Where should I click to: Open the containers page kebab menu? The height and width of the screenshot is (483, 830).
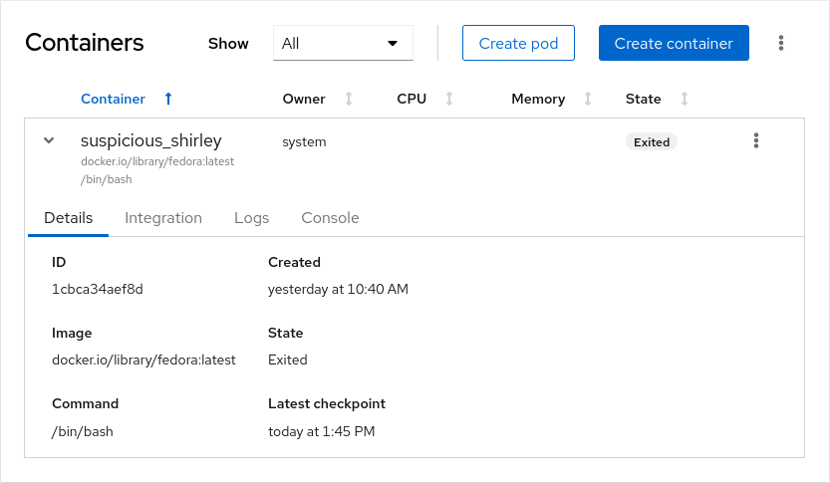[781, 43]
